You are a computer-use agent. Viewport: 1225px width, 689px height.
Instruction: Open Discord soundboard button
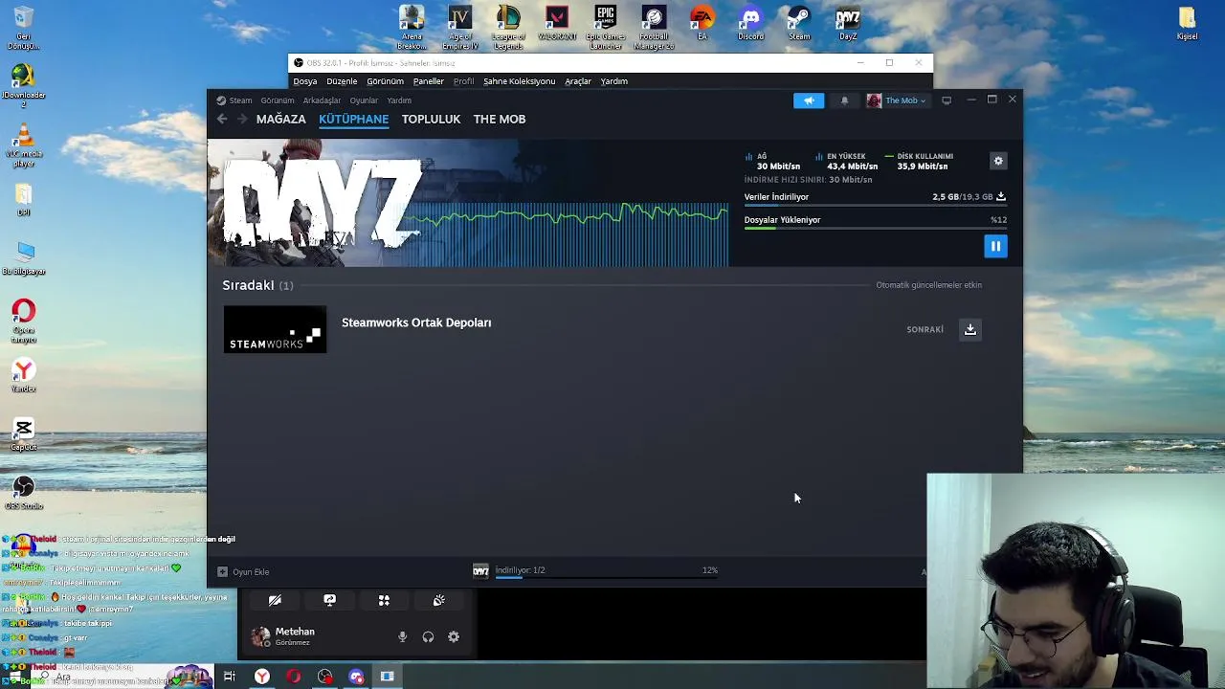pos(438,600)
